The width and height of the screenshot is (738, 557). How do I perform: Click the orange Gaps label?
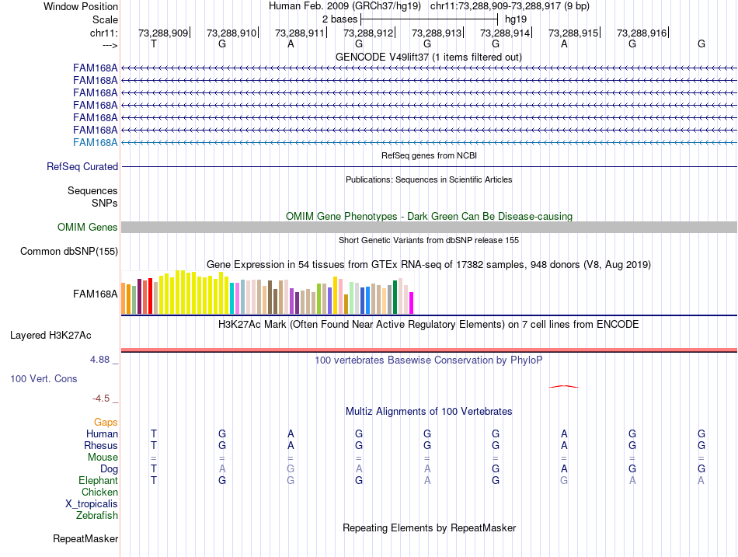click(x=106, y=422)
